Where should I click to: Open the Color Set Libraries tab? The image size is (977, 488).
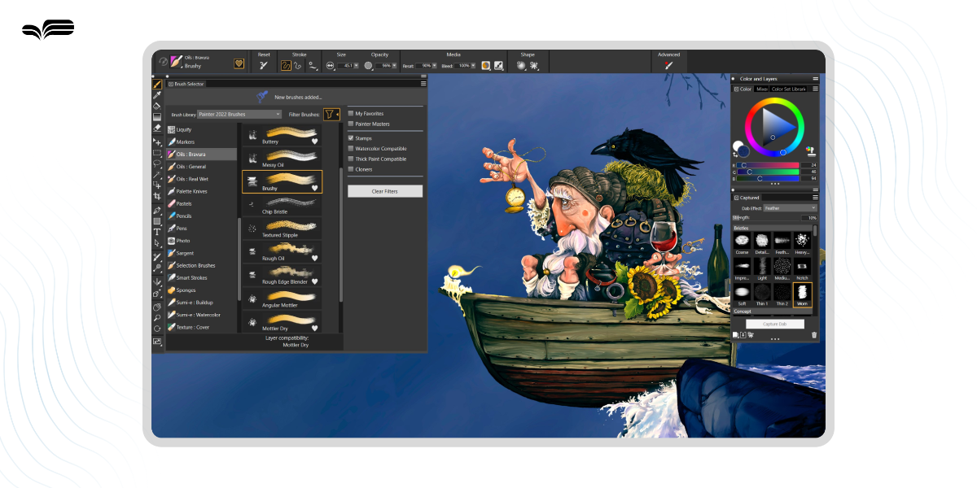coord(788,89)
